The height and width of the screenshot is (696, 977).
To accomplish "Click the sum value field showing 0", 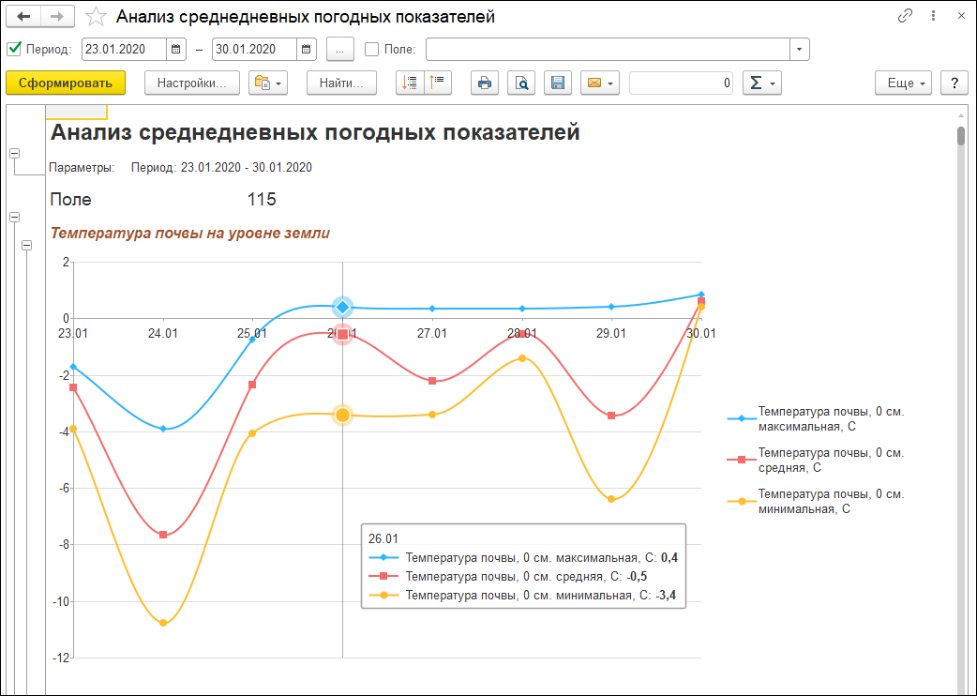I will 681,83.
